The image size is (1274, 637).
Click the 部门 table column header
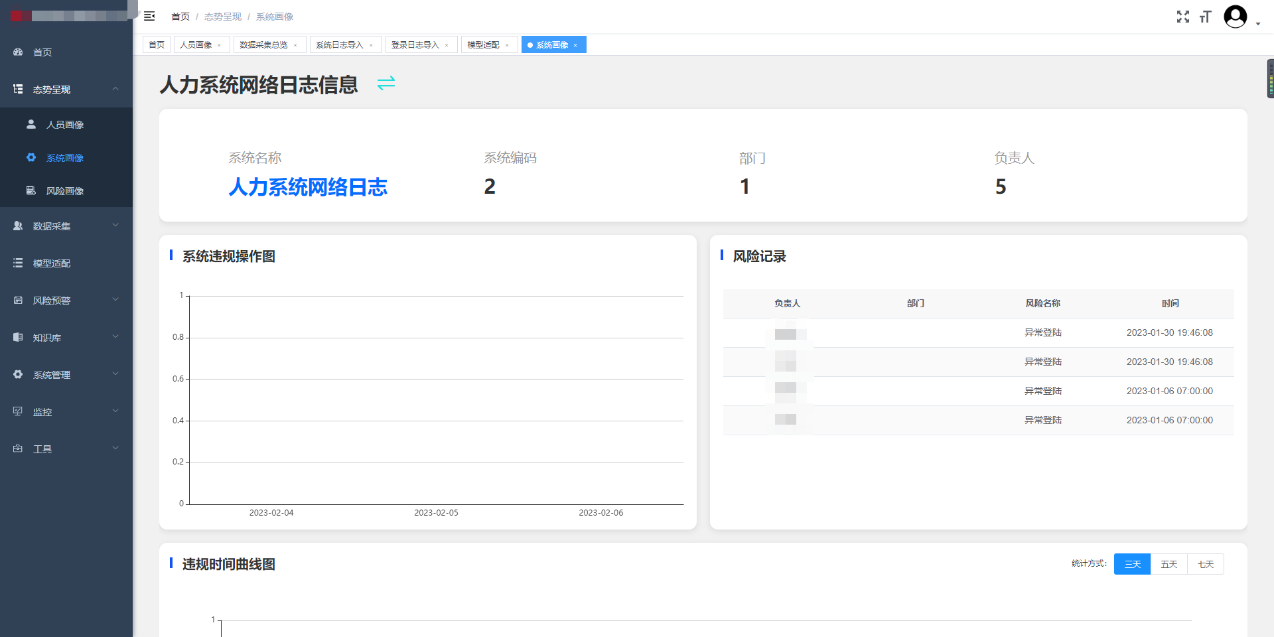915,303
